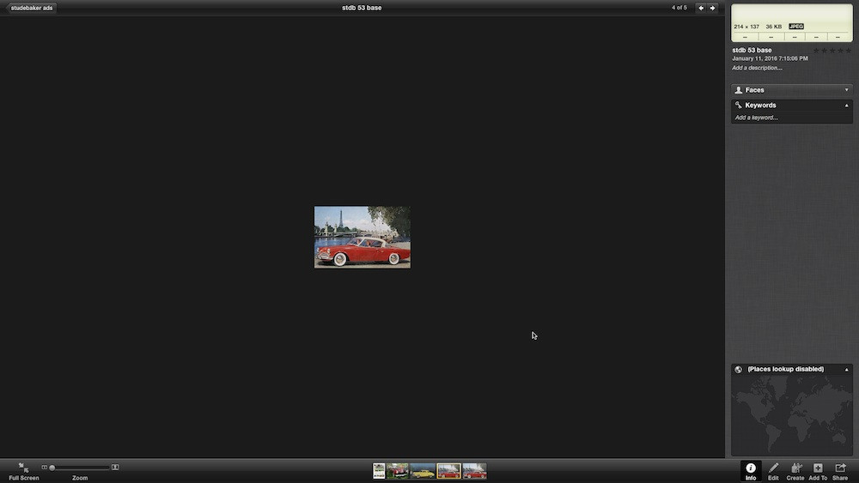This screenshot has width=859, height=483.
Task: Go to previous photo arrow
Action: tap(701, 8)
